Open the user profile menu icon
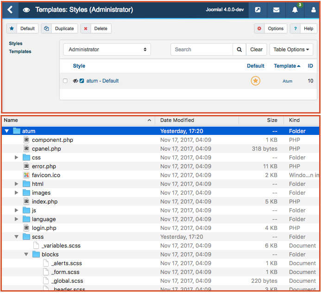Image resolution: width=321 pixels, height=293 pixels. pyautogui.click(x=313, y=10)
